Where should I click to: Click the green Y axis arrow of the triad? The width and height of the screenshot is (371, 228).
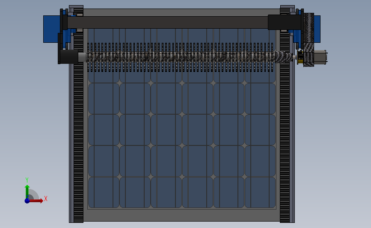(27, 192)
